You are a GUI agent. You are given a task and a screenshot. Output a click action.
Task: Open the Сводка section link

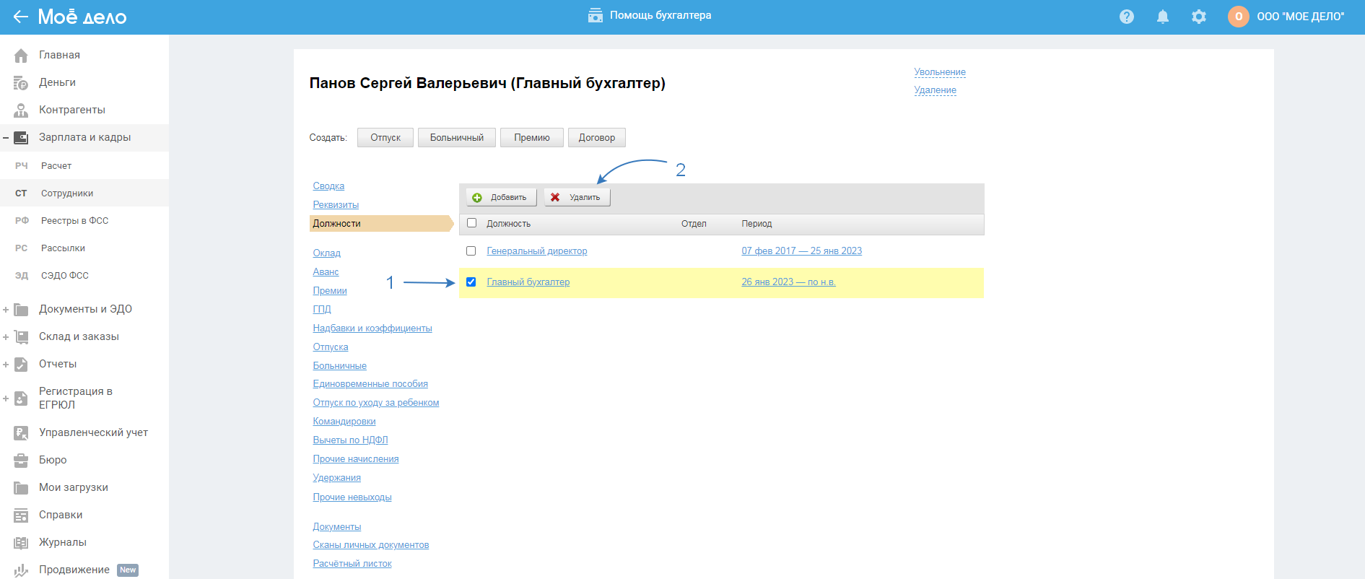pos(328,186)
